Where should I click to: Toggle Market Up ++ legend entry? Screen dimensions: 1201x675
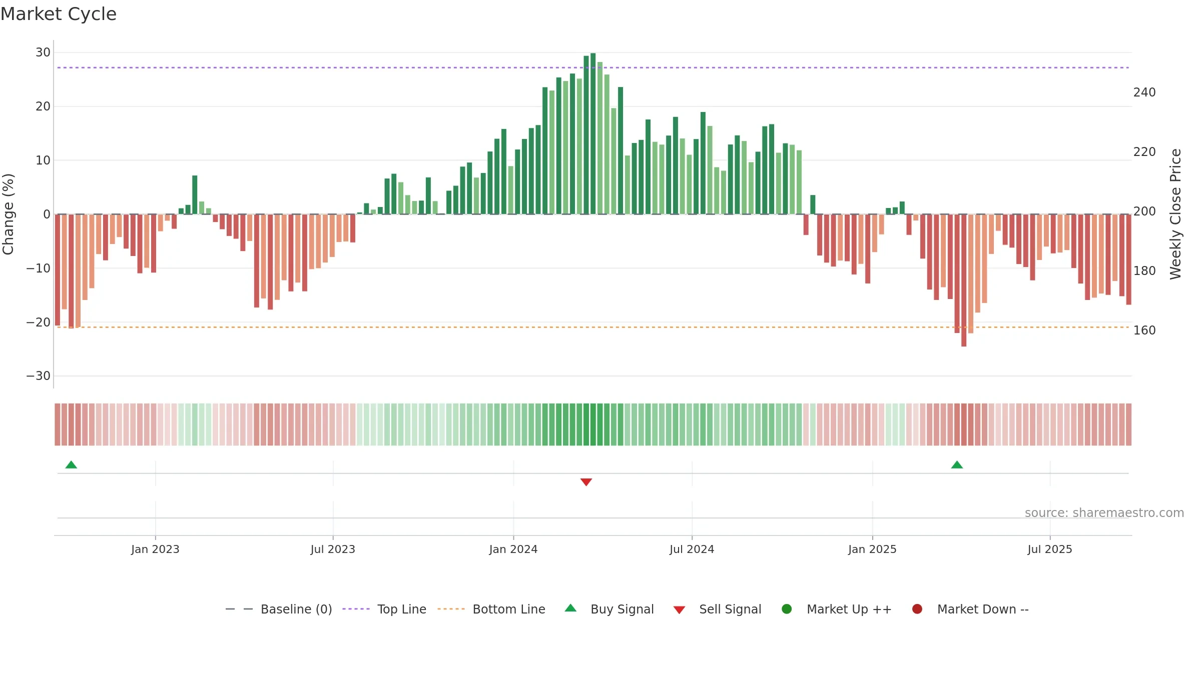[837, 609]
